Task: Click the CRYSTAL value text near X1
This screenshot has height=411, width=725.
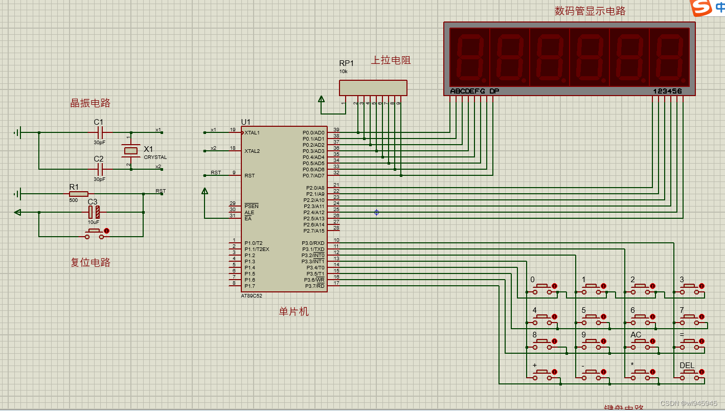Action: click(155, 157)
